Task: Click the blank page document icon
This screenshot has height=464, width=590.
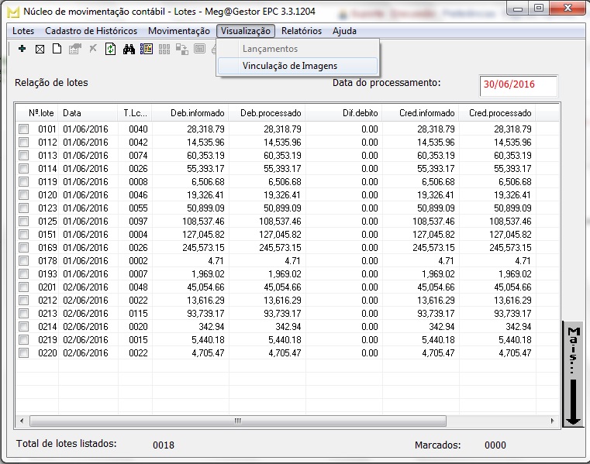Action: tap(57, 49)
